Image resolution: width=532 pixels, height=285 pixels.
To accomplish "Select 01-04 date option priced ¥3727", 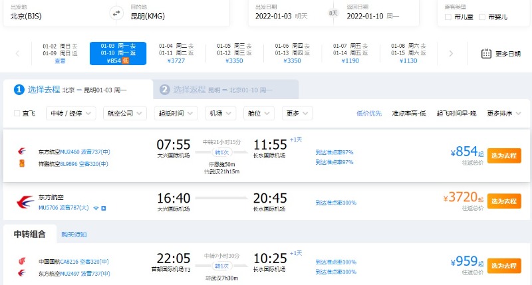I will pyautogui.click(x=176, y=53).
